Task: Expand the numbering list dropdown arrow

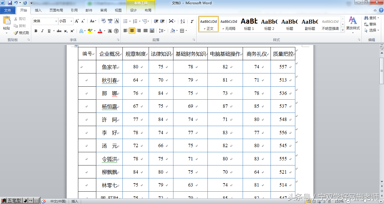Action: (139, 21)
